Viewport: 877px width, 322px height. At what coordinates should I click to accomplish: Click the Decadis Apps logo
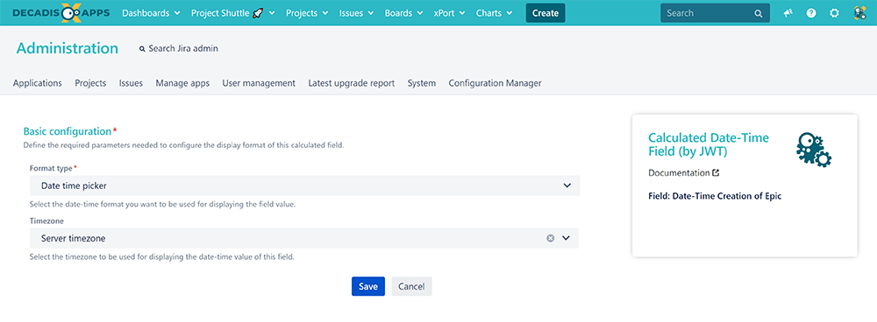(61, 13)
